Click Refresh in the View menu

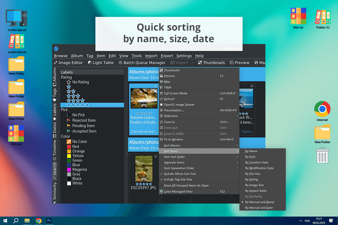(199, 99)
